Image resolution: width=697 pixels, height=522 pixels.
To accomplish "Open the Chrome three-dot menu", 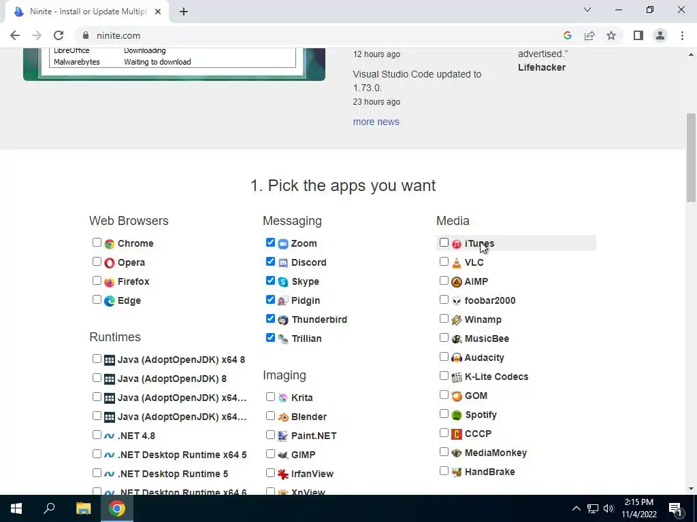I will tap(682, 35).
